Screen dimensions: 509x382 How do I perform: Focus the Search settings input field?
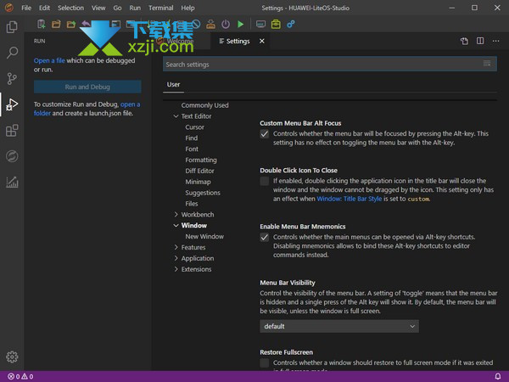click(x=330, y=64)
